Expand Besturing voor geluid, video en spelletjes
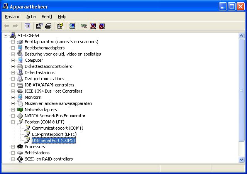247x174 pixels. pyautogui.click(x=13, y=54)
